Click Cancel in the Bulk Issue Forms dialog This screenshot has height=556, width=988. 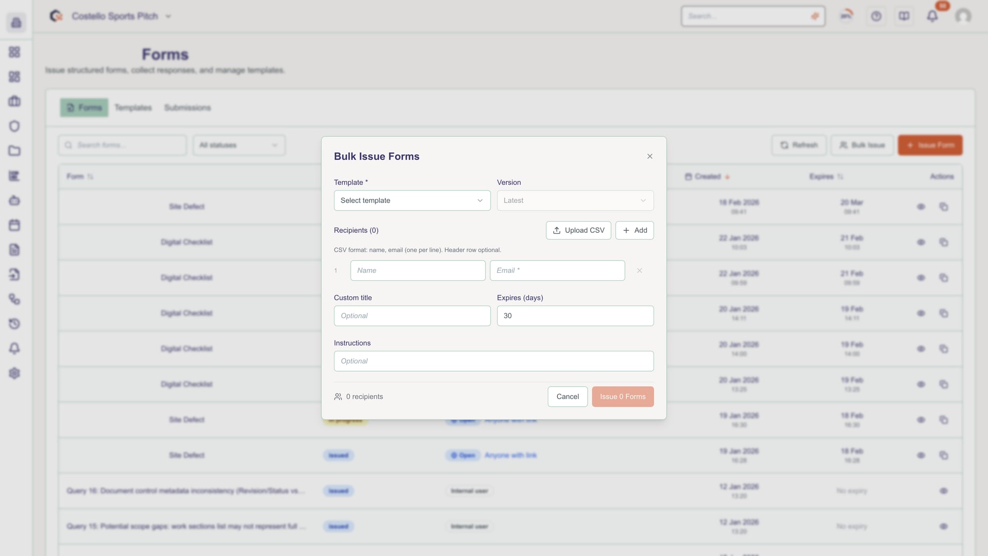coord(567,396)
